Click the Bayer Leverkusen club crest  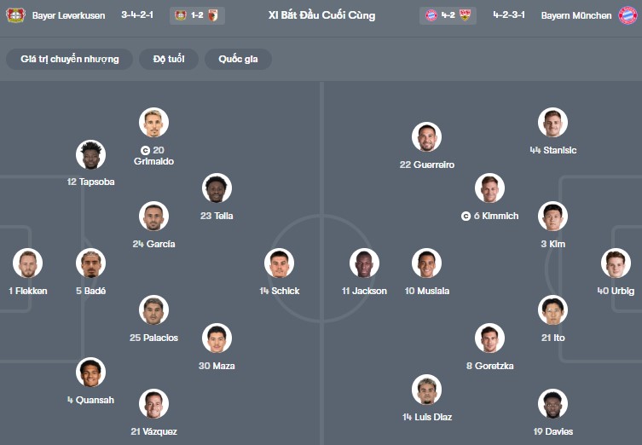click(15, 15)
